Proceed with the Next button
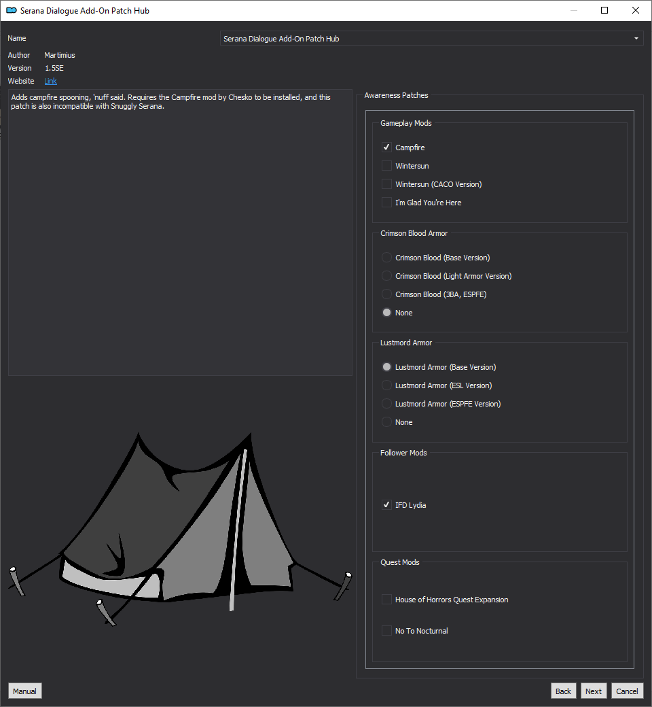 tap(594, 691)
